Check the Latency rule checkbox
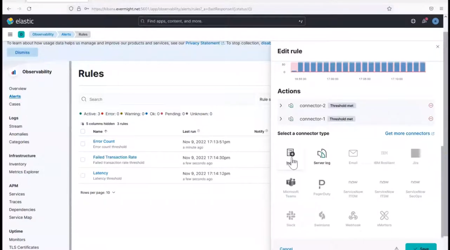This screenshot has width=450, height=250. (83, 176)
